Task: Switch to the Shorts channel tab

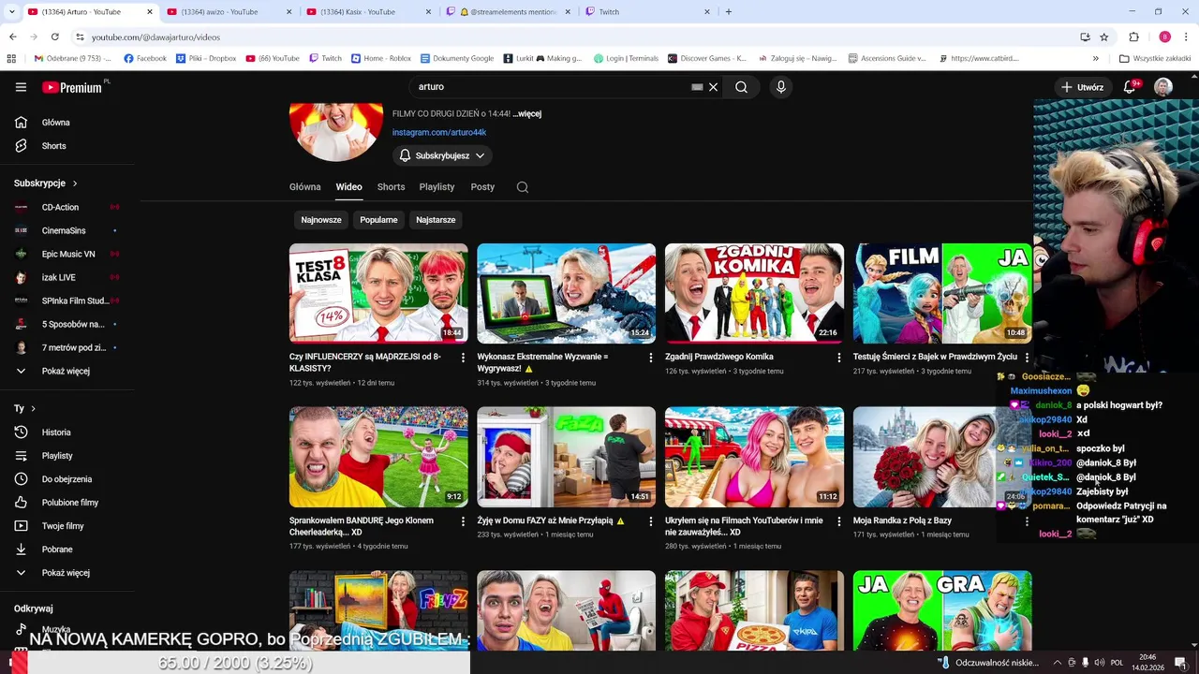Action: [x=391, y=187]
